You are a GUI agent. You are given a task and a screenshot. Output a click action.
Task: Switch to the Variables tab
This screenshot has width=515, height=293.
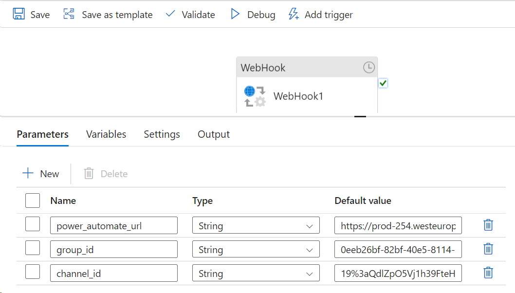click(x=106, y=134)
